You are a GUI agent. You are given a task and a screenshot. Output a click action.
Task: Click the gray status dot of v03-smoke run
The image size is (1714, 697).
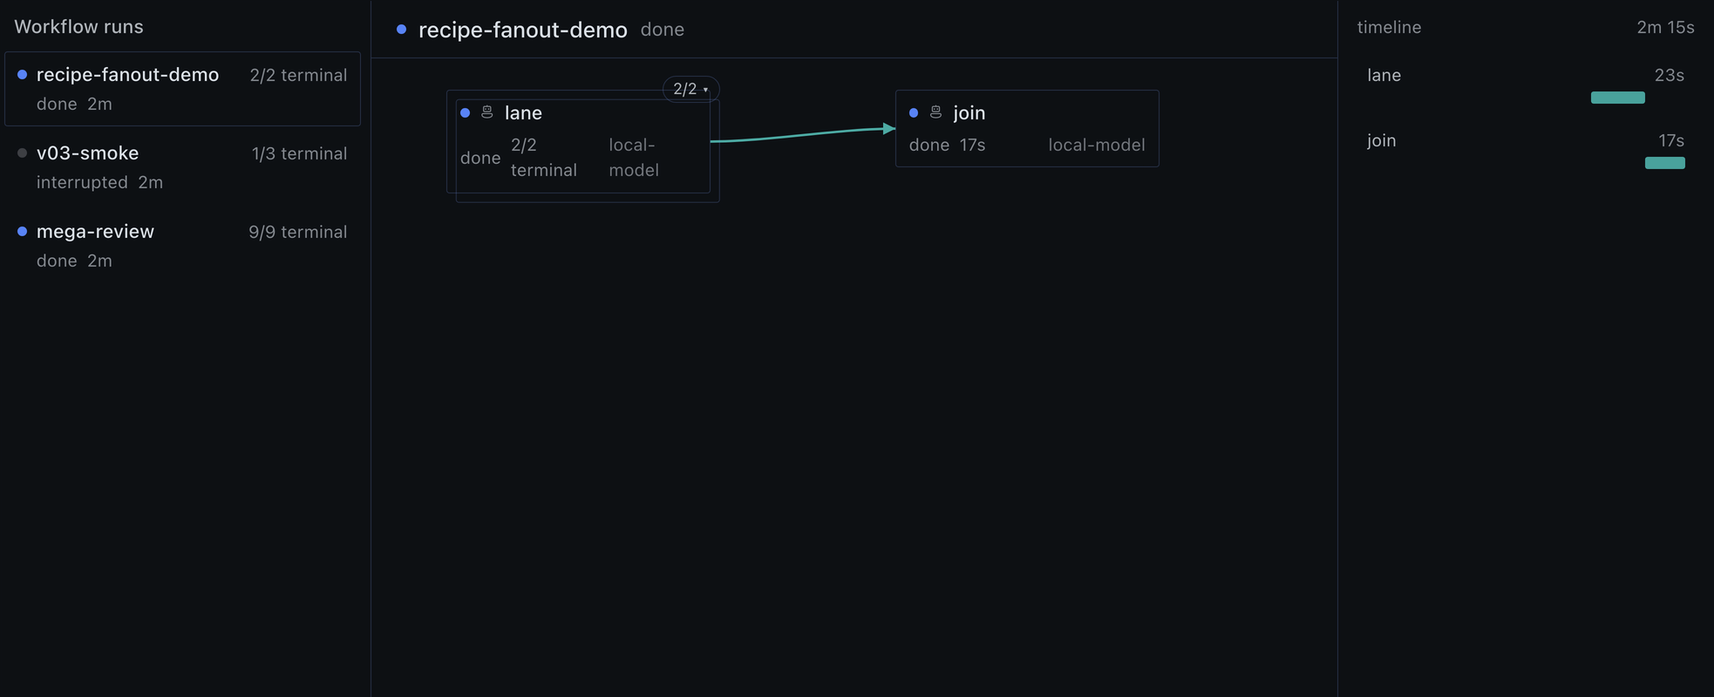pyautogui.click(x=23, y=153)
